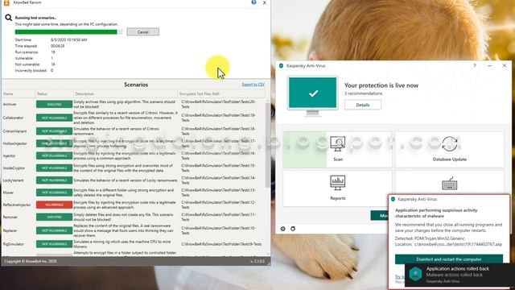
Task: Click the Application actions rolled back notification
Action: (459, 275)
